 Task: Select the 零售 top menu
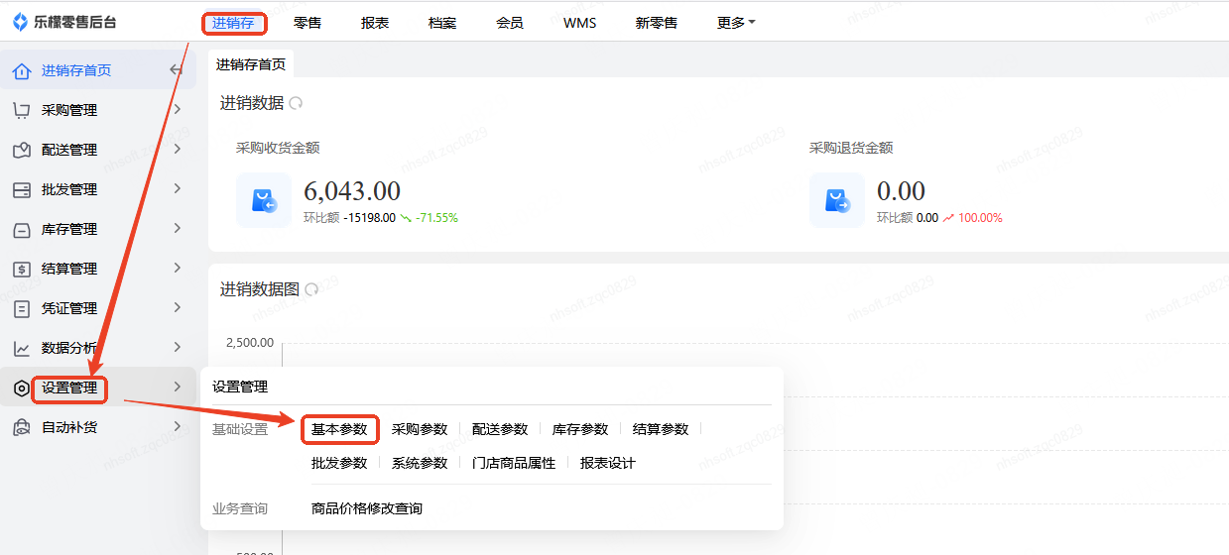click(307, 23)
